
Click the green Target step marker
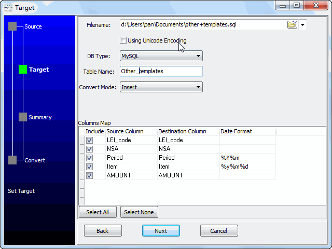22,69
